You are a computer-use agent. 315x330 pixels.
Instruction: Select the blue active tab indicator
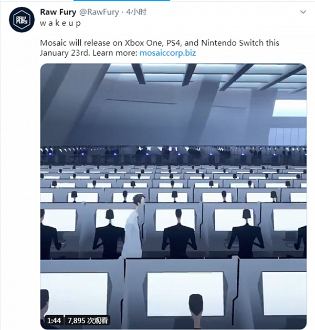click(x=121, y=1)
